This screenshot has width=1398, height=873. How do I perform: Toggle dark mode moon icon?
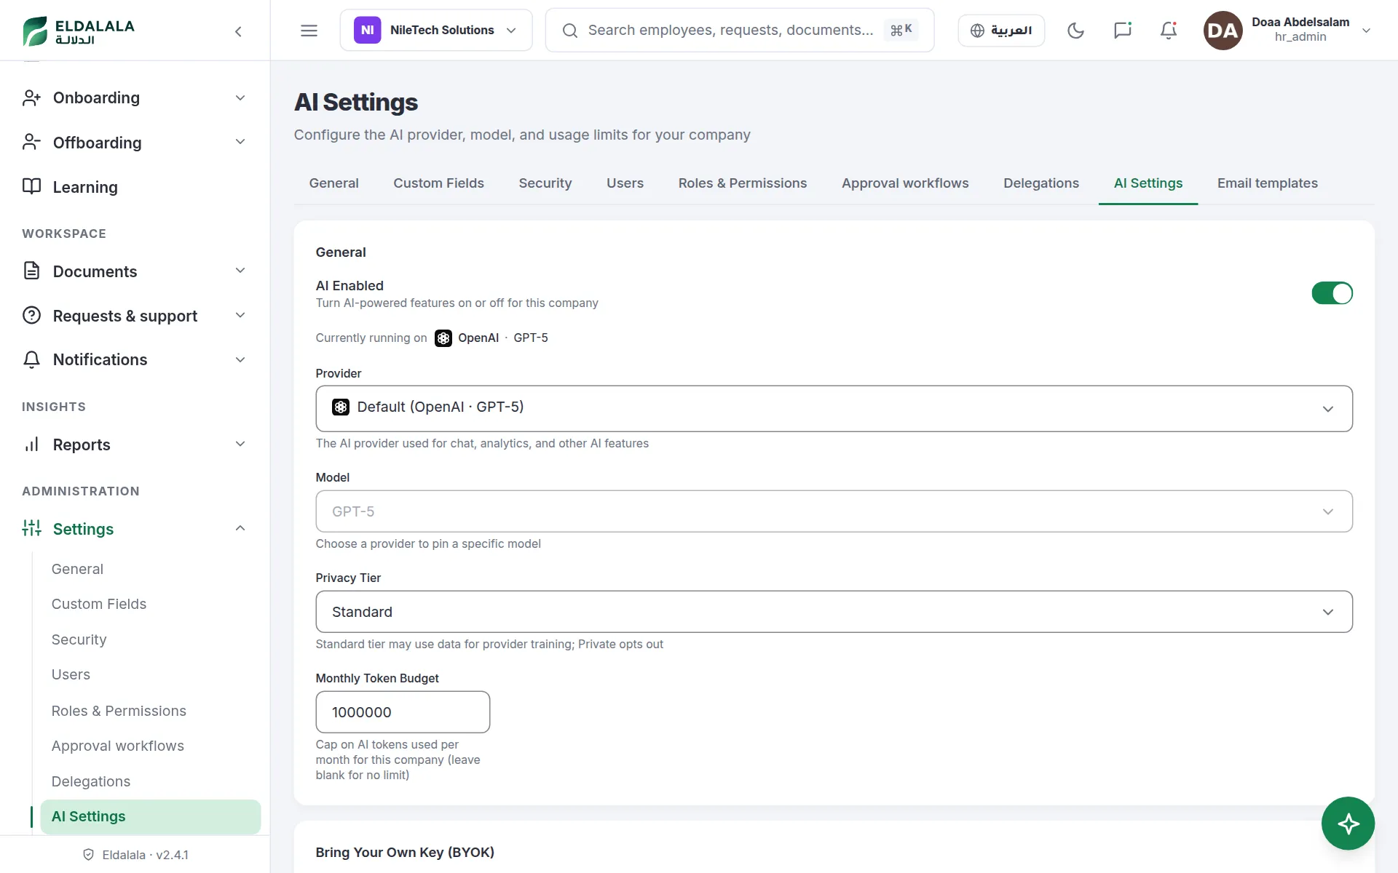click(x=1075, y=31)
